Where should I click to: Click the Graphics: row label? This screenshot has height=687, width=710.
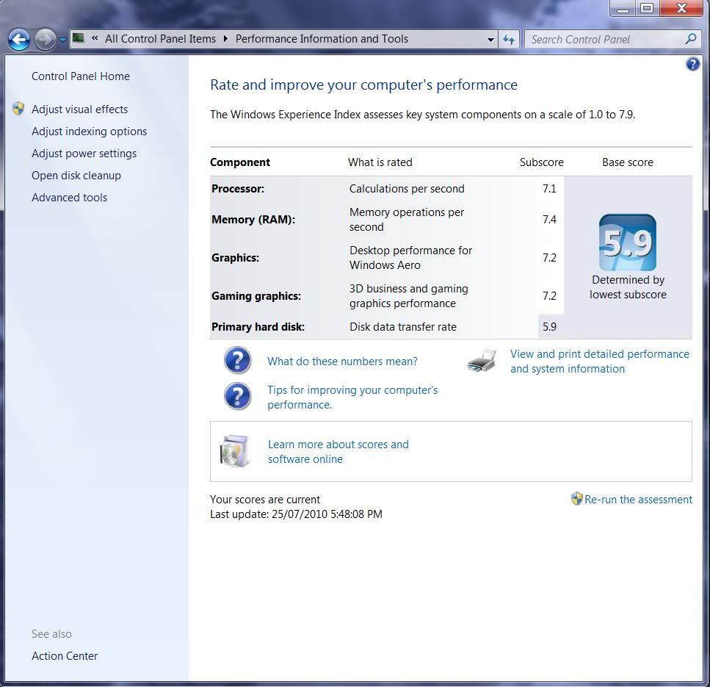tap(235, 258)
